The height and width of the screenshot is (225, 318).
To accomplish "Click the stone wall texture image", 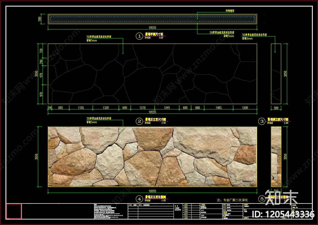I will coord(152,157).
